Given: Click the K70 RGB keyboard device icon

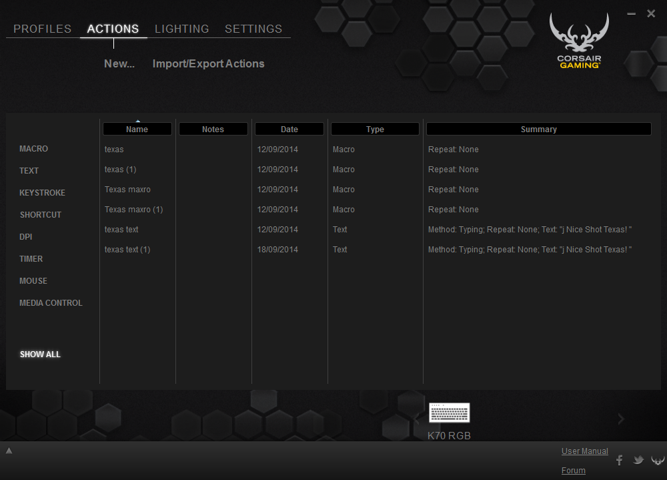Looking at the screenshot, I should (449, 413).
